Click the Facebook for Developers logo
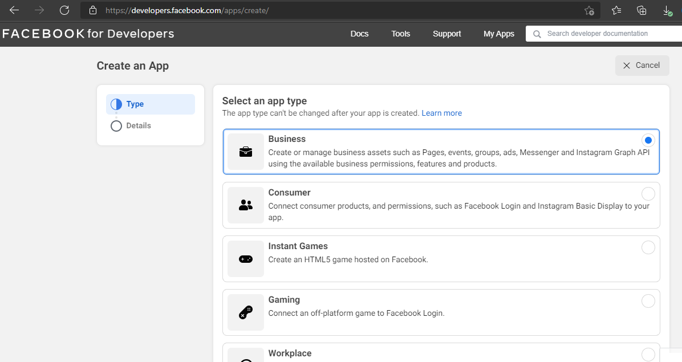Screen dimensions: 682x362 (x=88, y=34)
